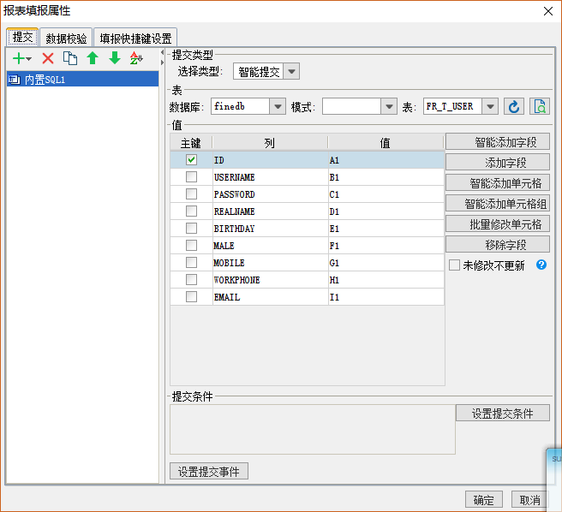Click the 主键 column header
Screen dimensions: 562x512
click(x=191, y=143)
